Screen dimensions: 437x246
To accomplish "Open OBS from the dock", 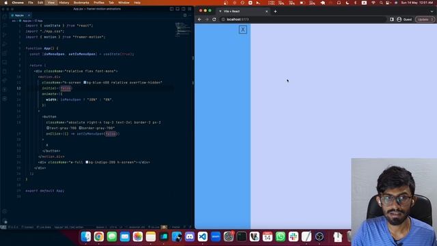I will [x=320, y=236].
